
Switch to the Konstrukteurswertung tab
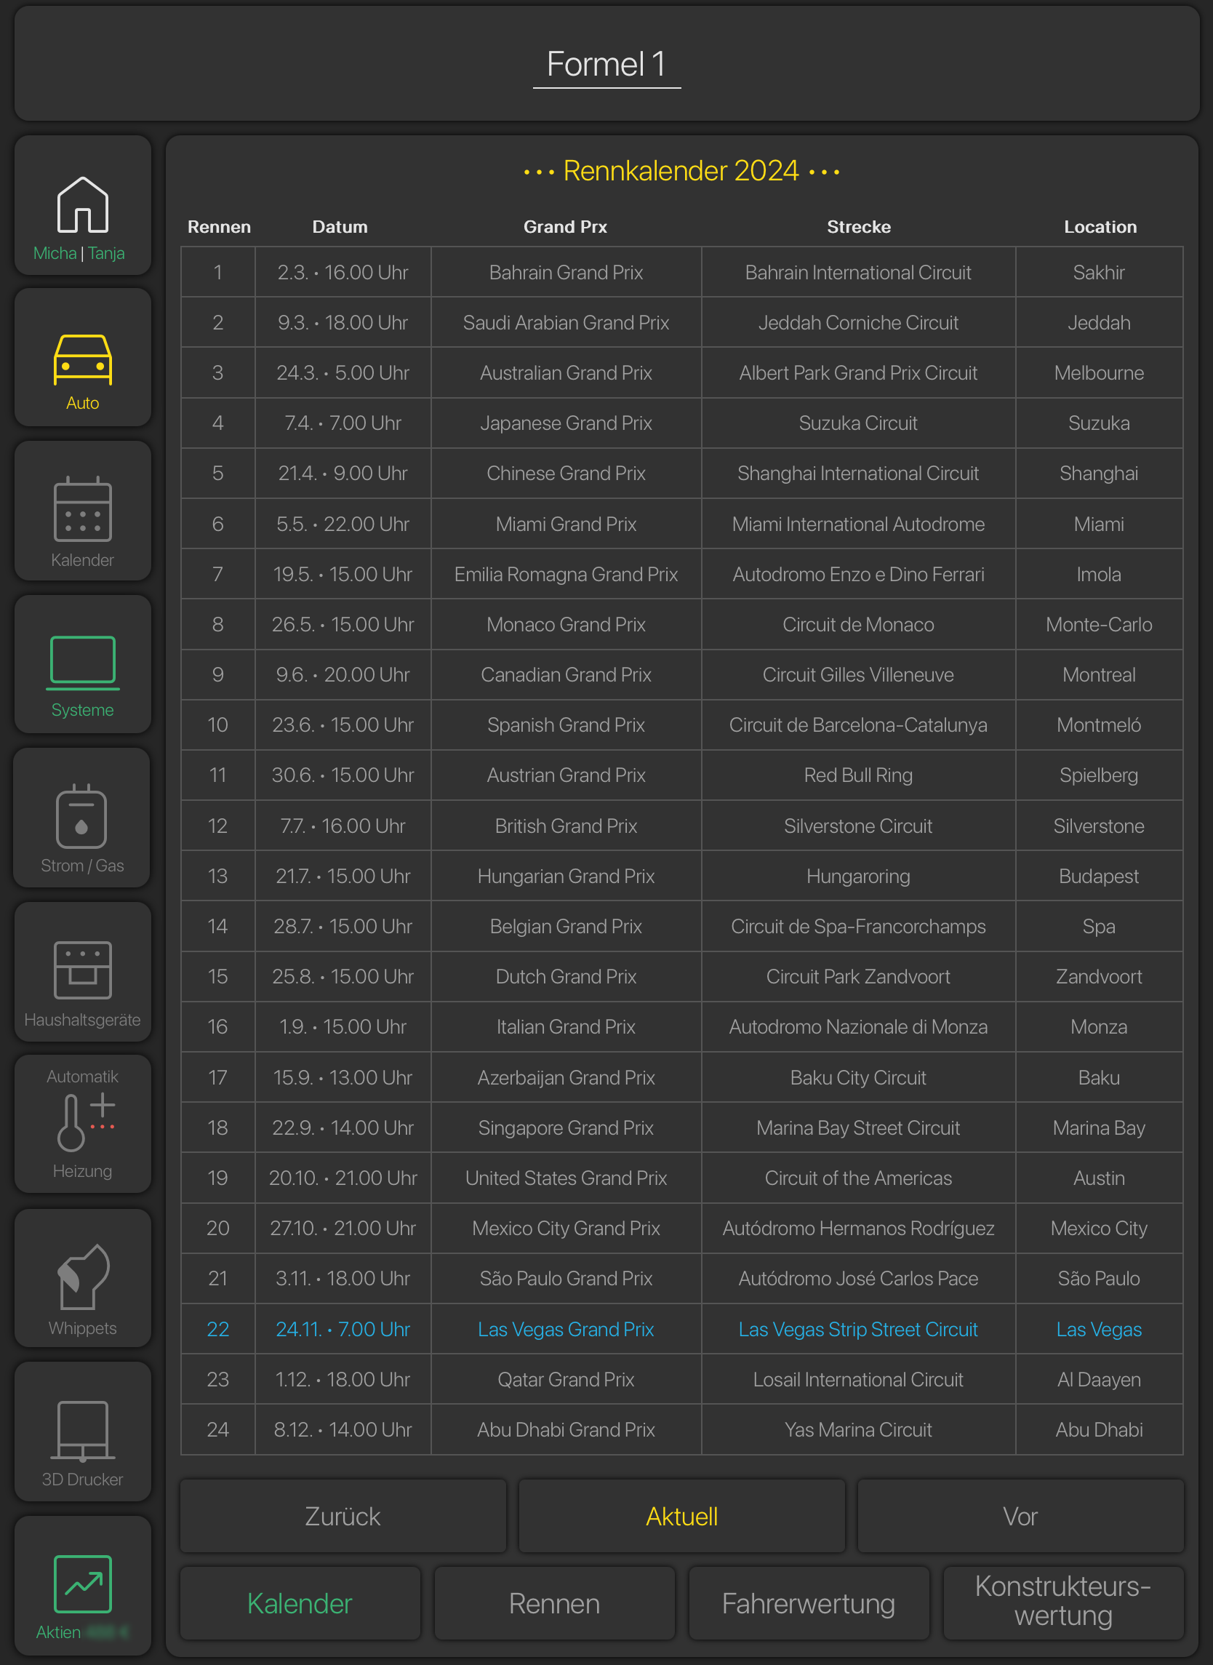pos(1063,1603)
